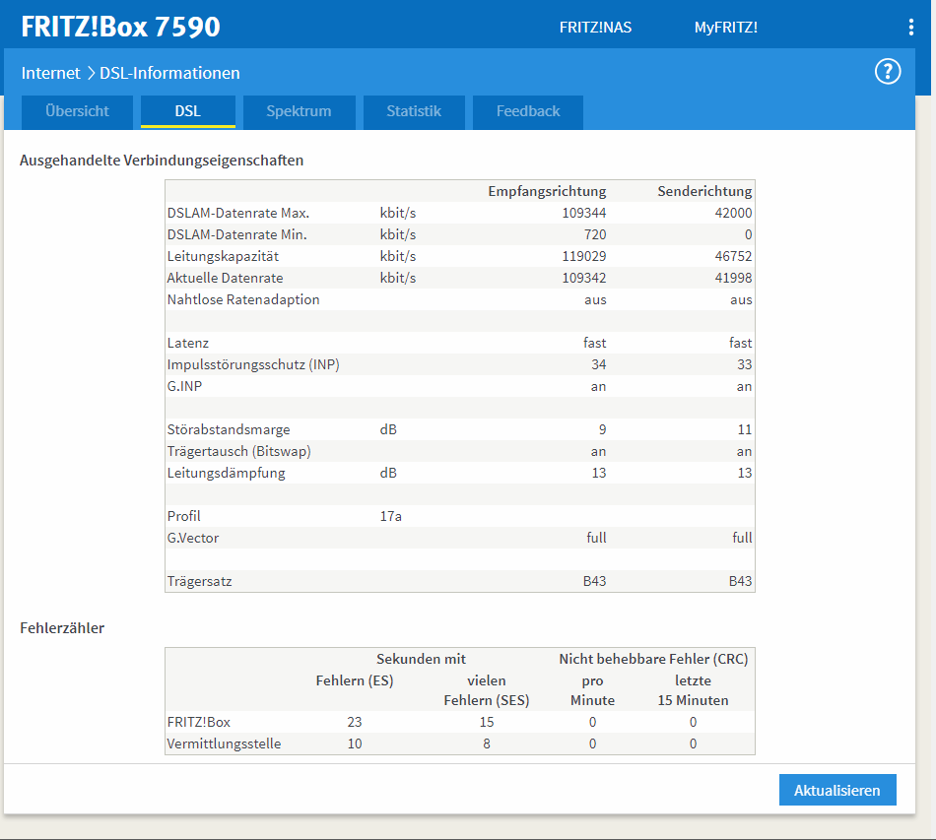
Task: Click the Leitungskapazität value 119029
Action: click(x=584, y=257)
